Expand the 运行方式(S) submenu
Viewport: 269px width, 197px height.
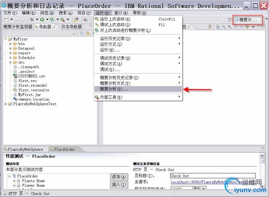tap(138, 44)
